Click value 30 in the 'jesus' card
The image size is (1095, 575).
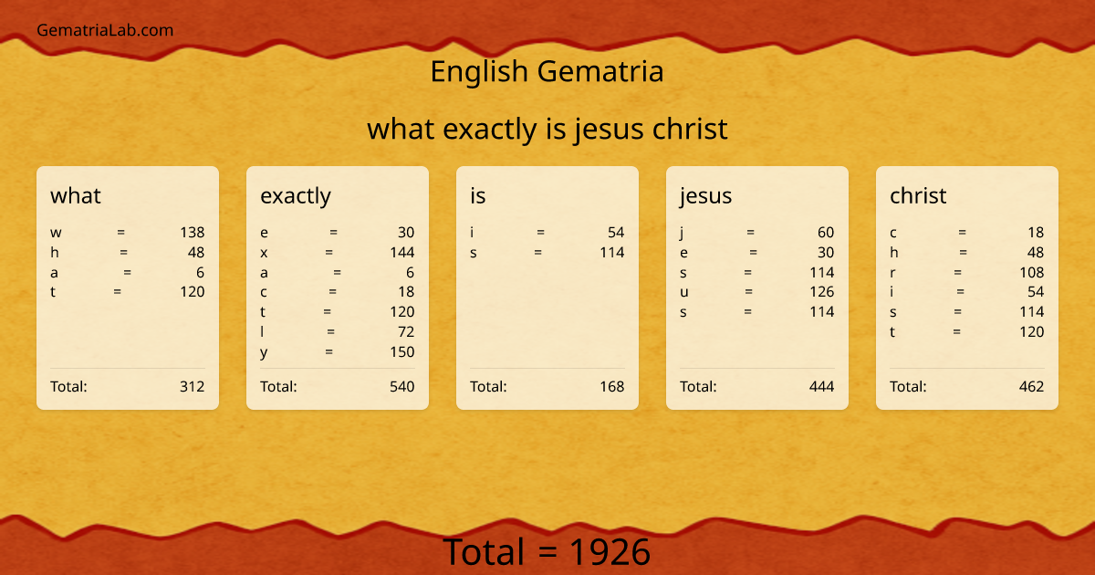[826, 252]
